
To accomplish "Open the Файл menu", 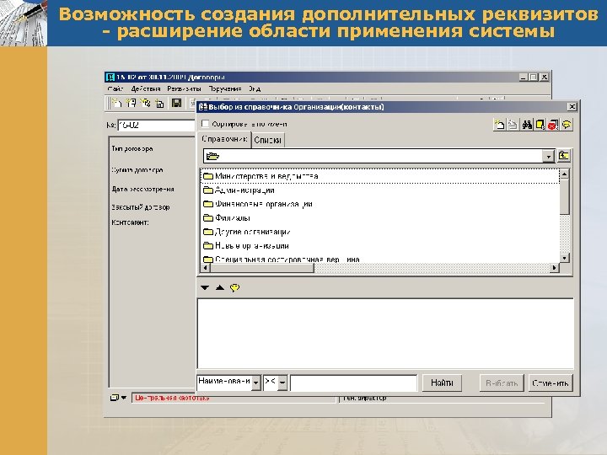I will pos(115,88).
